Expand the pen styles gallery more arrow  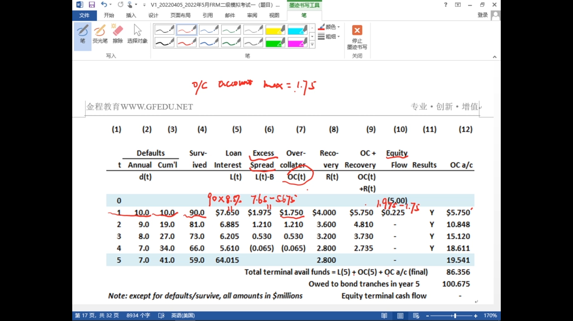(312, 45)
